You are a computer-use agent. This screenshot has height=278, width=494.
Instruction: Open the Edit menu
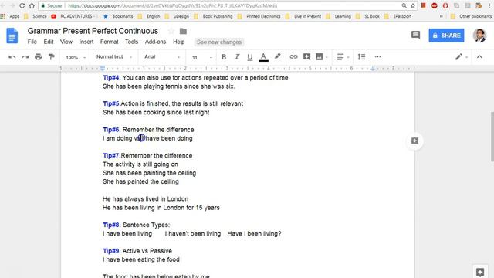coord(49,42)
